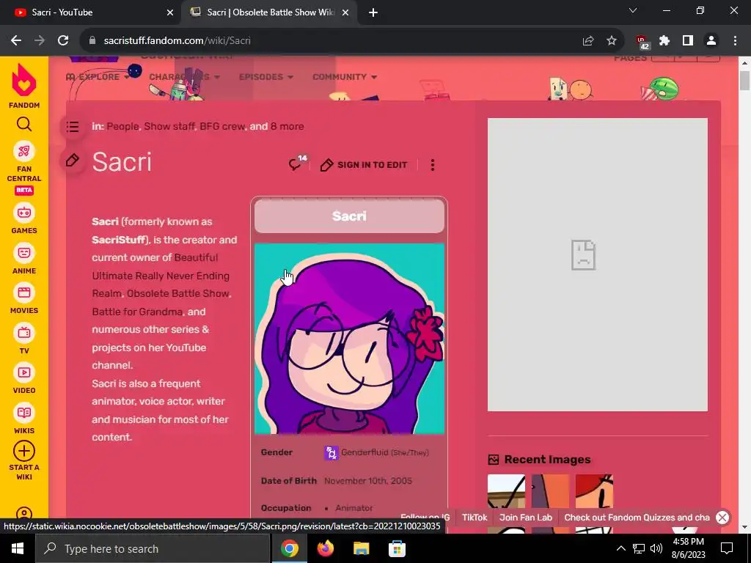Open the third Recent Images thumbnail
The image size is (751, 563).
594,490
